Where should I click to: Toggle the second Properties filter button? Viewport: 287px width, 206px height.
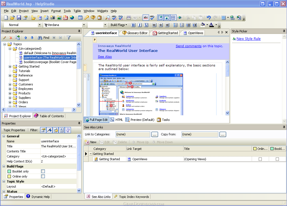pyautogui.click(x=49, y=130)
